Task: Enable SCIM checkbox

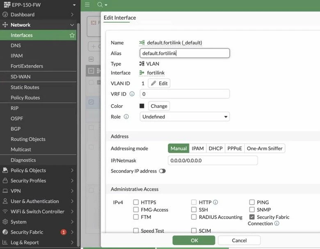Action: coord(194,231)
